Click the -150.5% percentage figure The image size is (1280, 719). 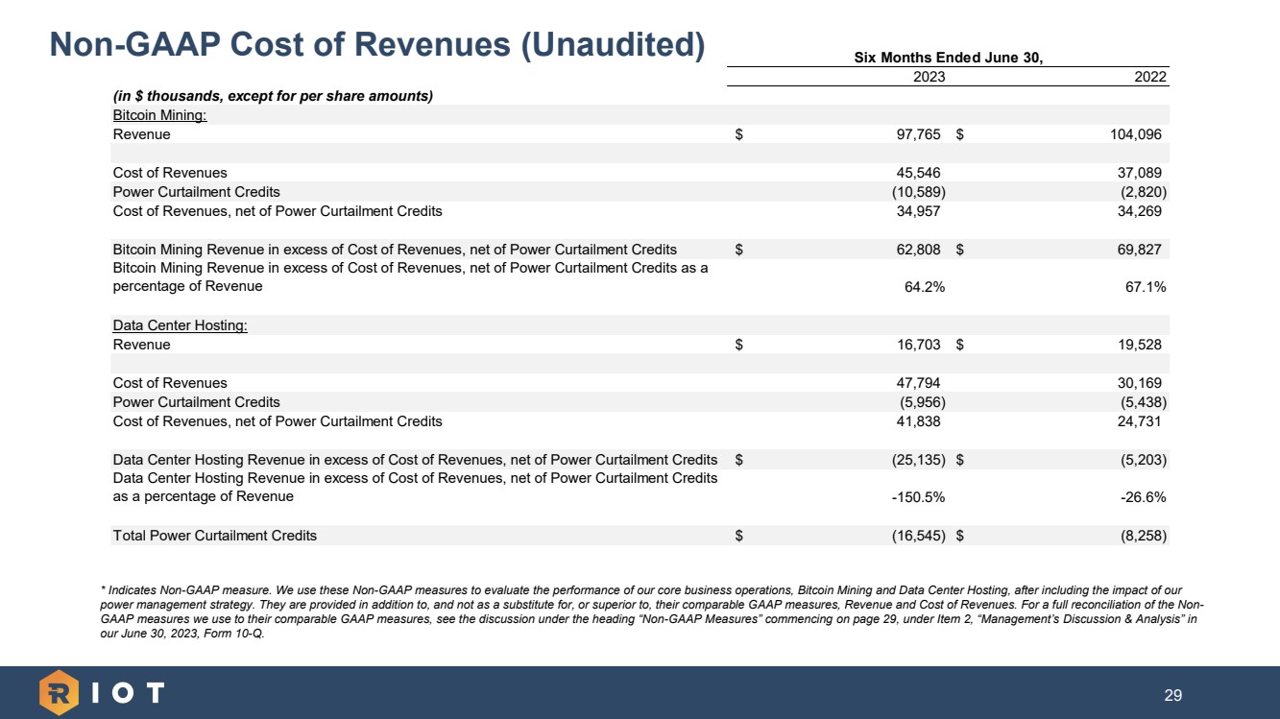point(919,497)
